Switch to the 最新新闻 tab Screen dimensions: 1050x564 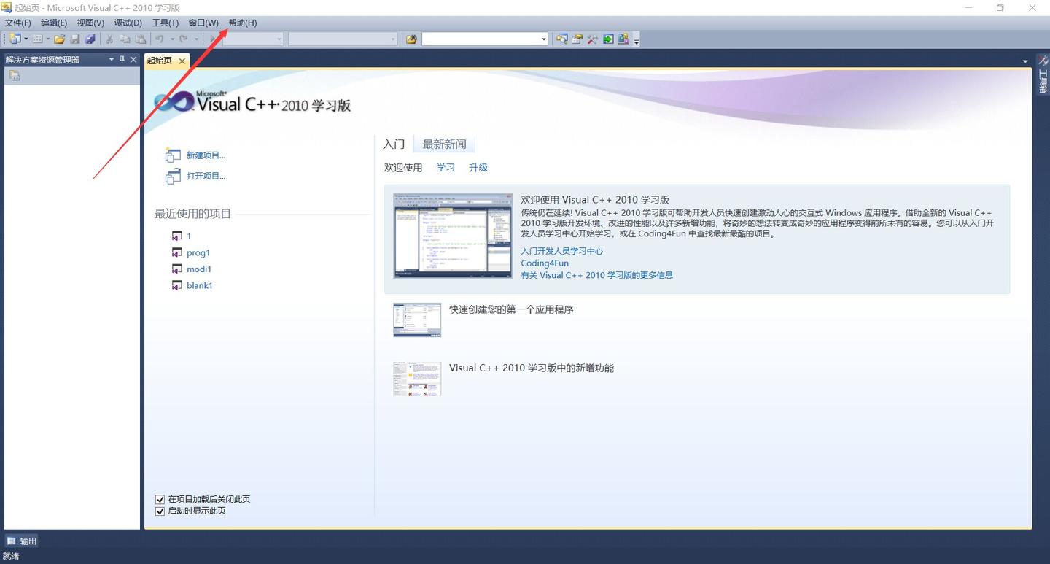(444, 144)
